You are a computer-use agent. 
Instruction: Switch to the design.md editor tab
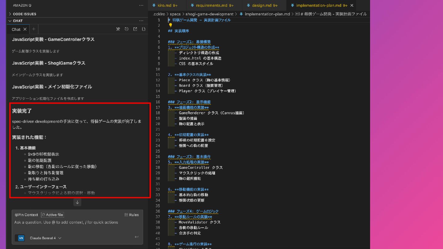coord(265,6)
